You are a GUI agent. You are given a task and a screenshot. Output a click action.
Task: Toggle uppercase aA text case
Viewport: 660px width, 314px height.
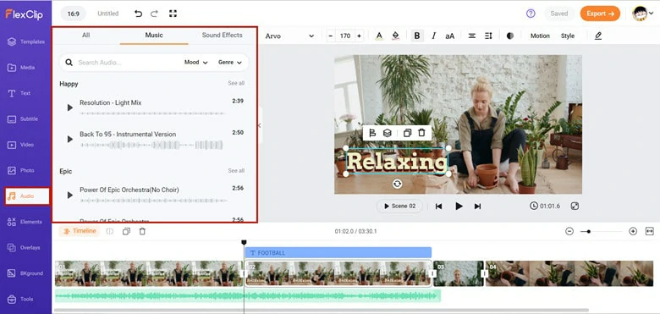[x=449, y=36]
